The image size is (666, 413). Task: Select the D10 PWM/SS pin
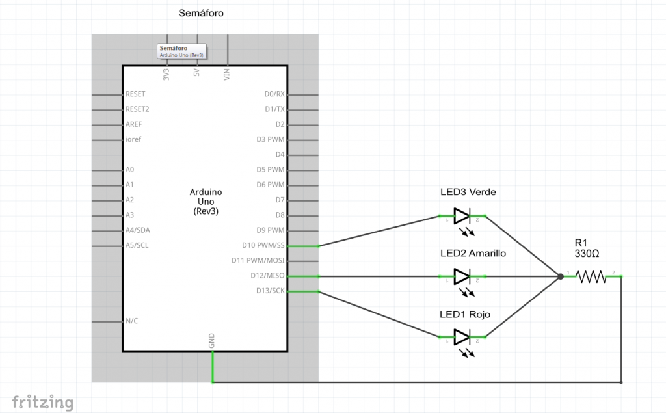pyautogui.click(x=303, y=246)
